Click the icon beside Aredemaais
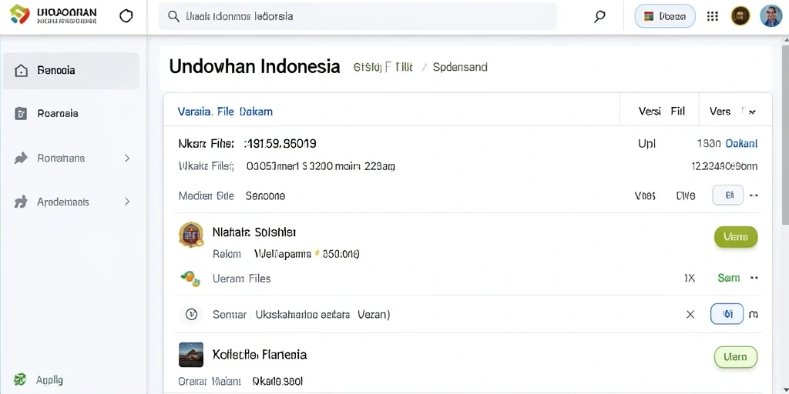The image size is (789, 394). [21, 202]
